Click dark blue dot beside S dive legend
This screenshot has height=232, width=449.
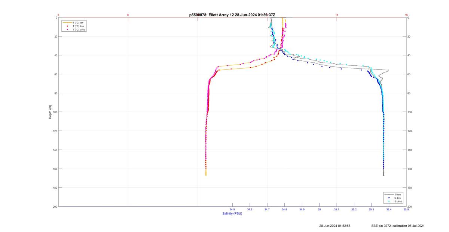click(x=389, y=198)
